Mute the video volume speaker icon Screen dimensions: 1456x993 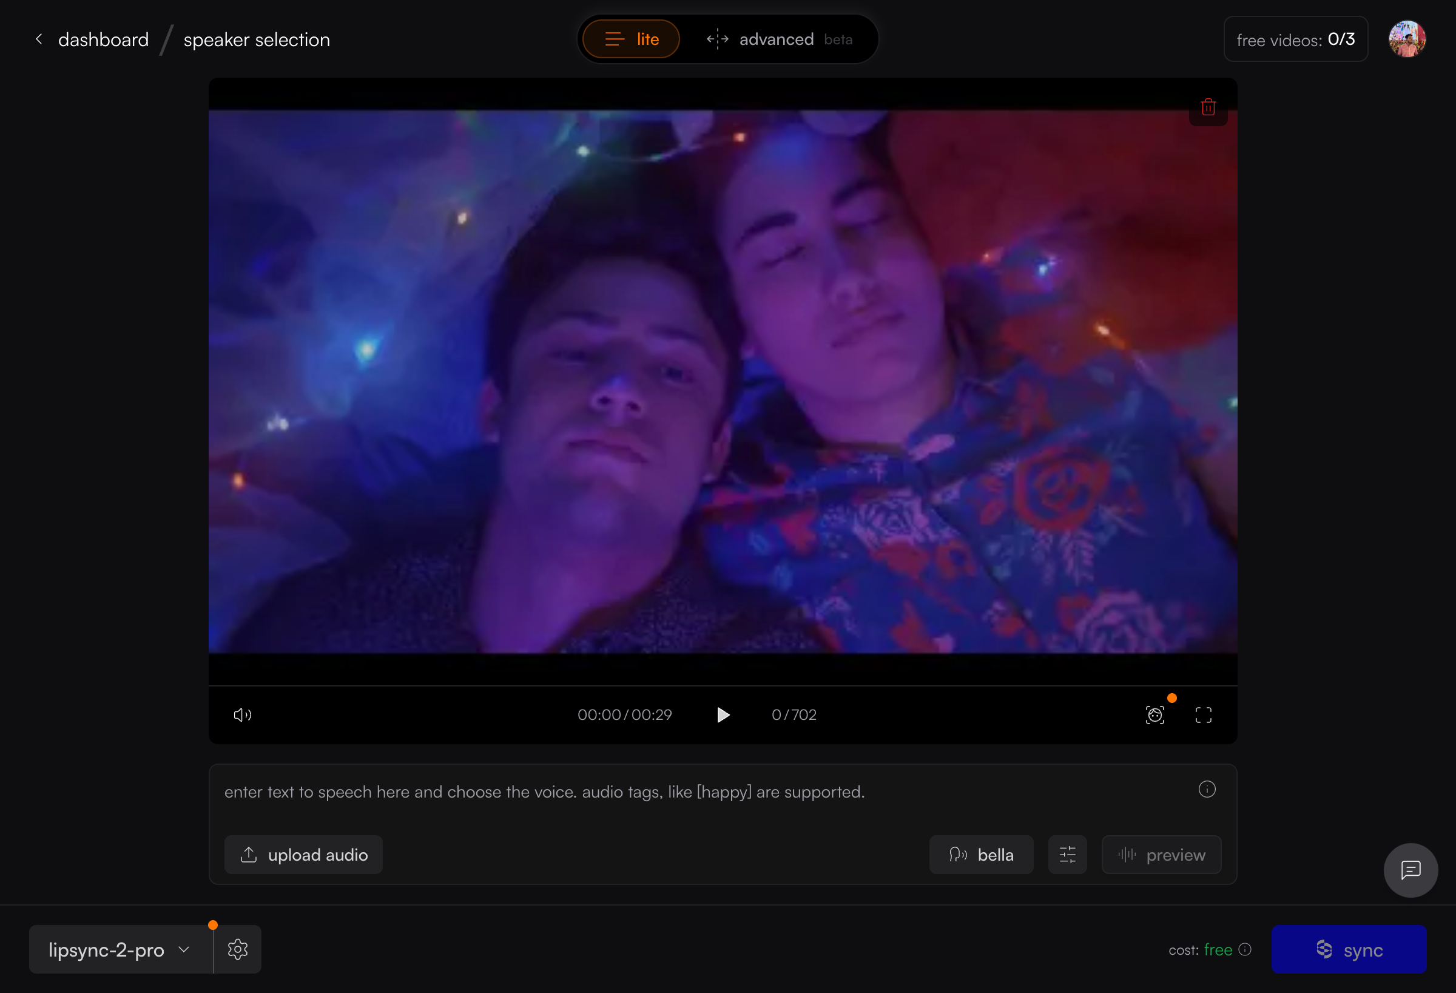click(x=243, y=714)
